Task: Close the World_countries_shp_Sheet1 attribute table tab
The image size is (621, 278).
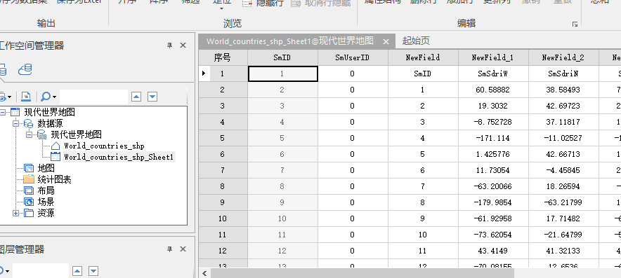Action: 386,41
